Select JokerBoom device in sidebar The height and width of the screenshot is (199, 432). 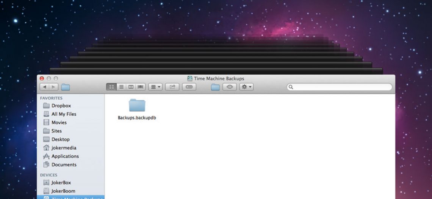(x=63, y=191)
